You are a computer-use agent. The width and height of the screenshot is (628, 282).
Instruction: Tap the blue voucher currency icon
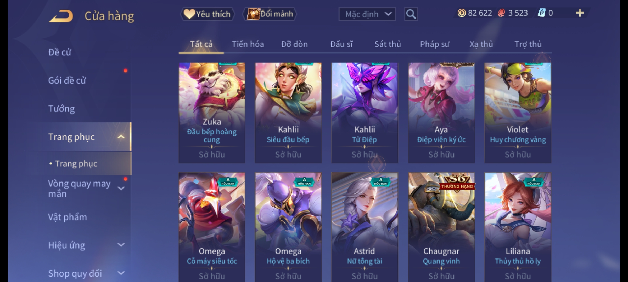[x=541, y=13]
